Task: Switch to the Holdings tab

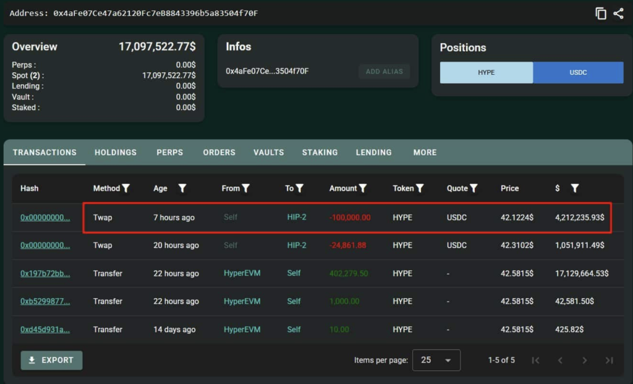Action: (116, 153)
